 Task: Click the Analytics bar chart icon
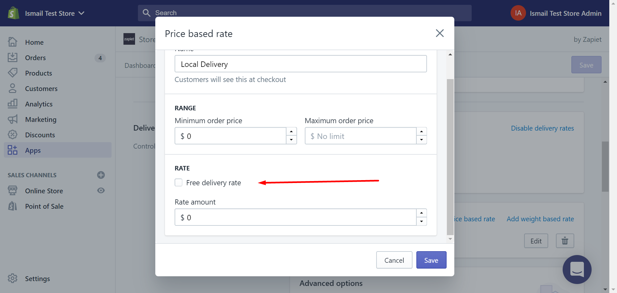coord(13,104)
